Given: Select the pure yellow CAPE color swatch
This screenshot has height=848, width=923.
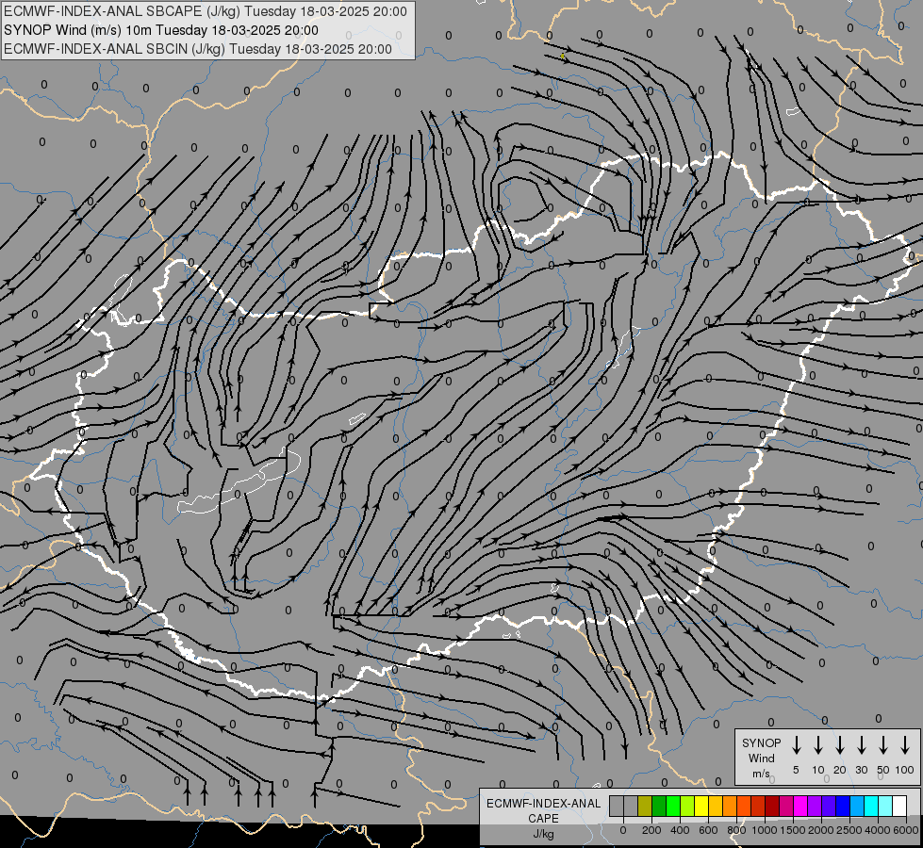Looking at the screenshot, I should 701,806.
